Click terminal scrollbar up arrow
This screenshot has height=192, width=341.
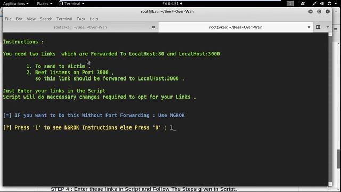coord(330,34)
